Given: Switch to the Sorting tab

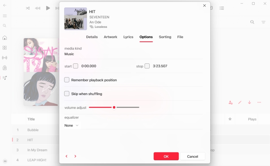Looking at the screenshot, I should click(165, 37).
